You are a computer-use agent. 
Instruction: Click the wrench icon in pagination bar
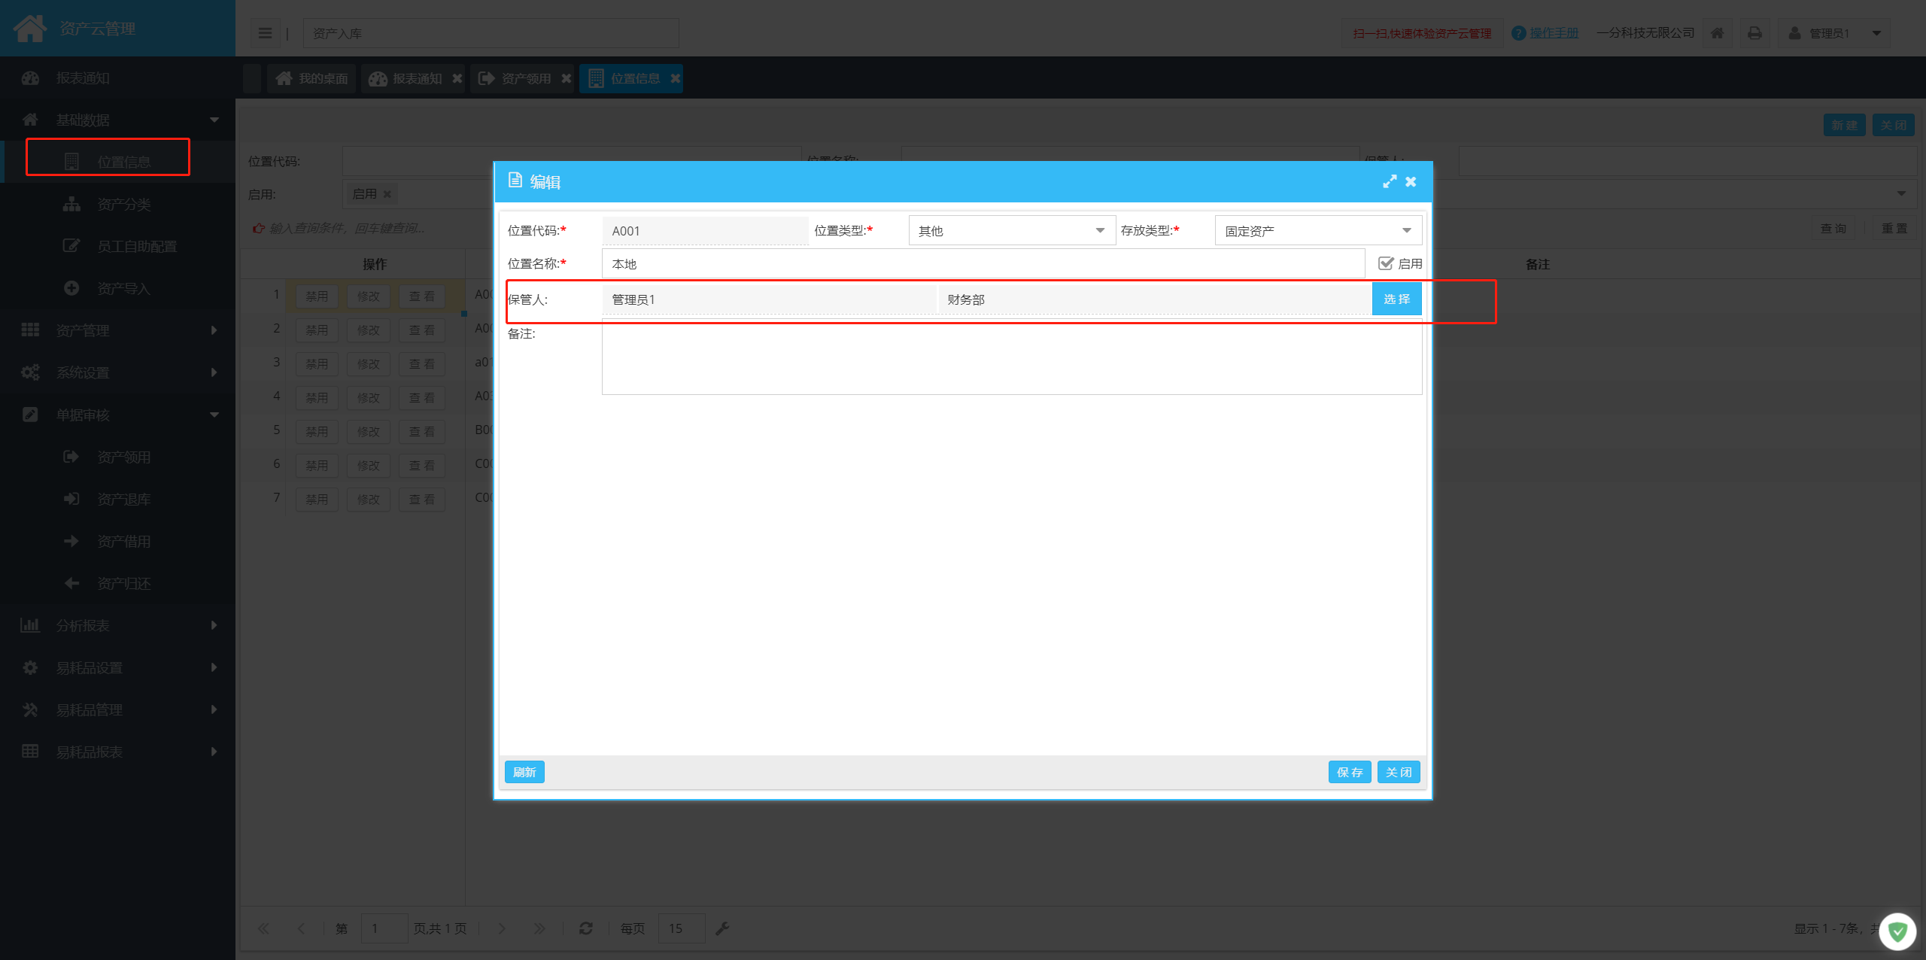722,928
